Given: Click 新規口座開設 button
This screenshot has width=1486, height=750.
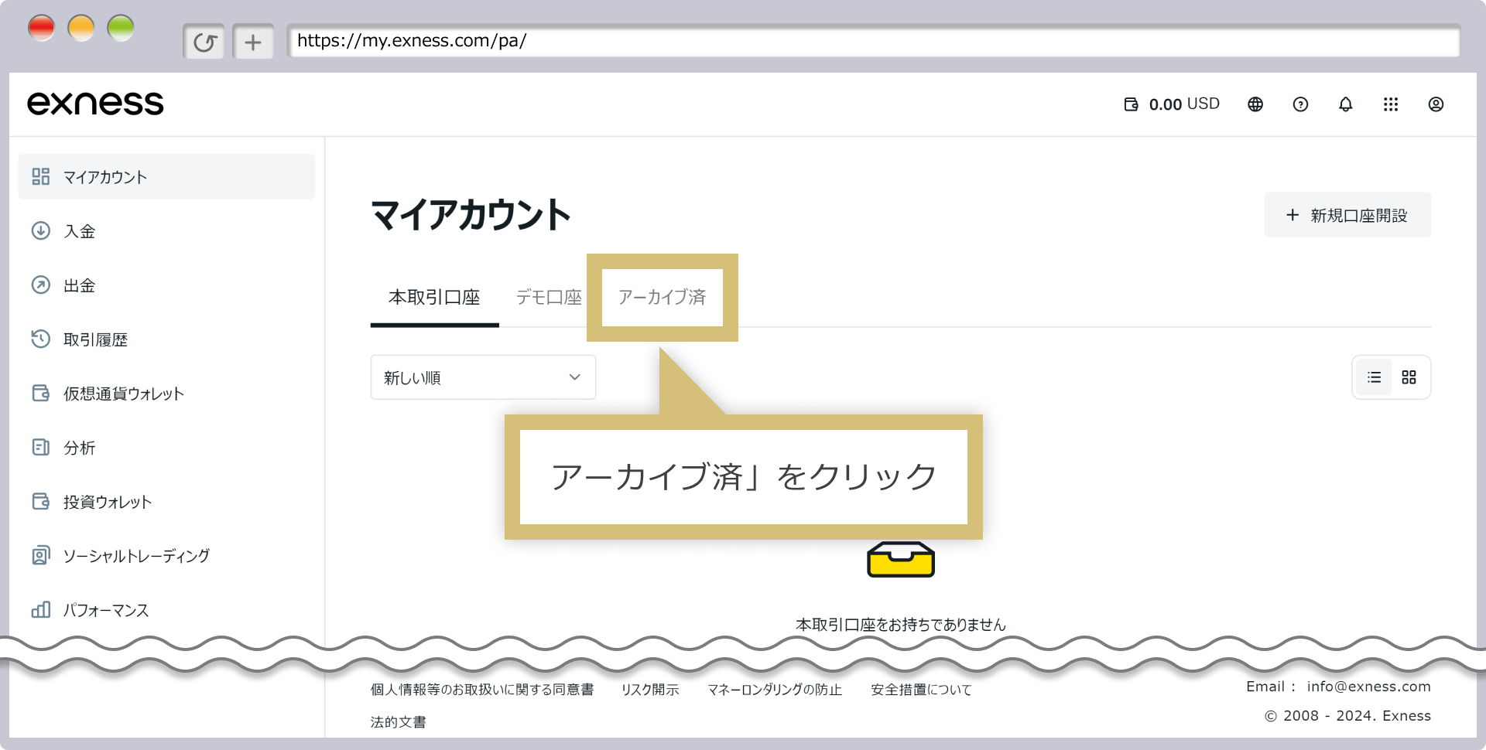Looking at the screenshot, I should (x=1347, y=215).
